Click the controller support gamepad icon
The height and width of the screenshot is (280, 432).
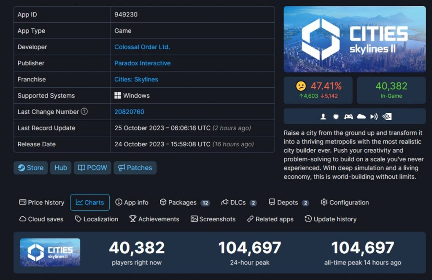click(x=348, y=116)
